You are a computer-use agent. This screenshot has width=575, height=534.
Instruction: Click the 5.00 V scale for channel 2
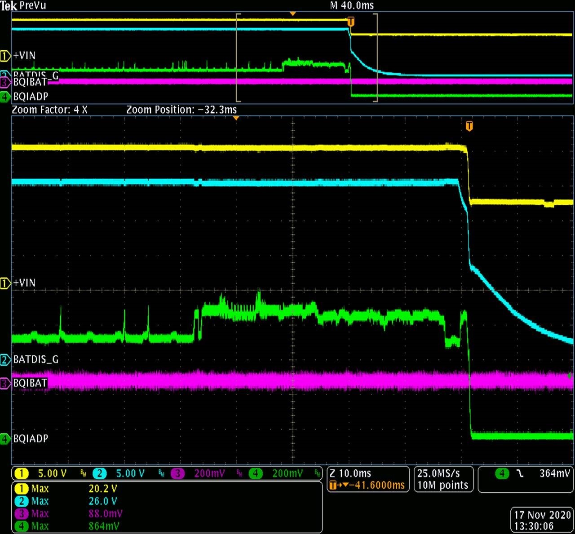tap(130, 473)
